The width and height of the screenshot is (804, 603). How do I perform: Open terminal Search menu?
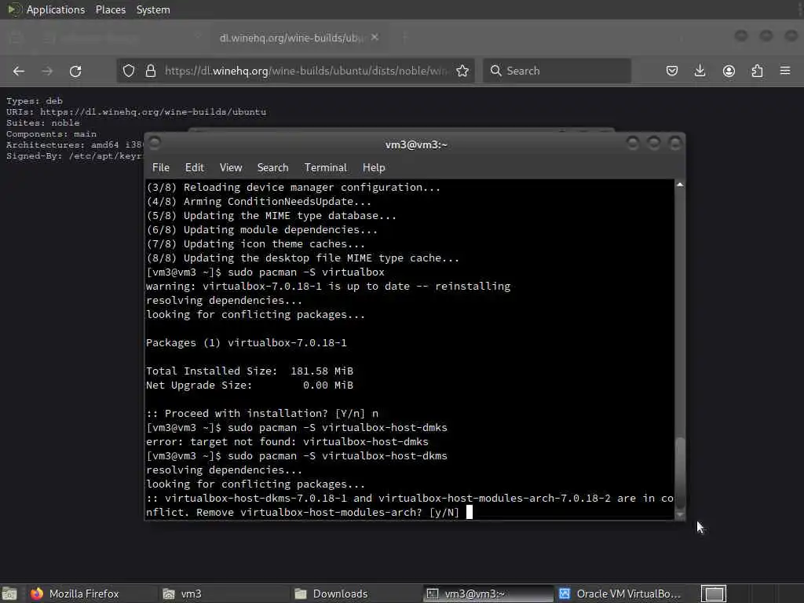coord(272,168)
